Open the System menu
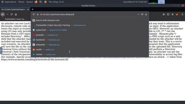Viewport: 185px width, 104px height. (29, 2)
